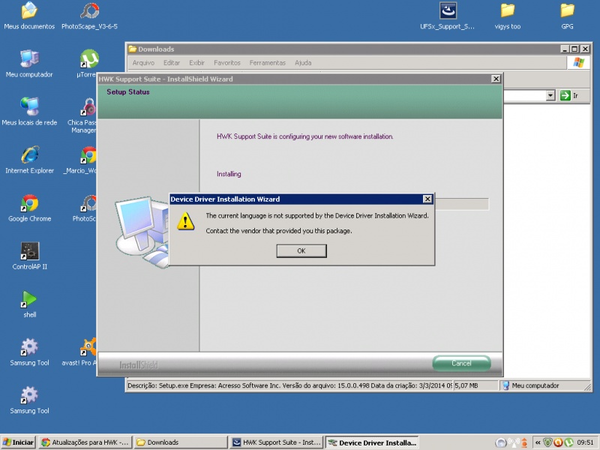Close the HWK Support Suite InstallShield window
This screenshot has height=450, width=600.
point(496,79)
